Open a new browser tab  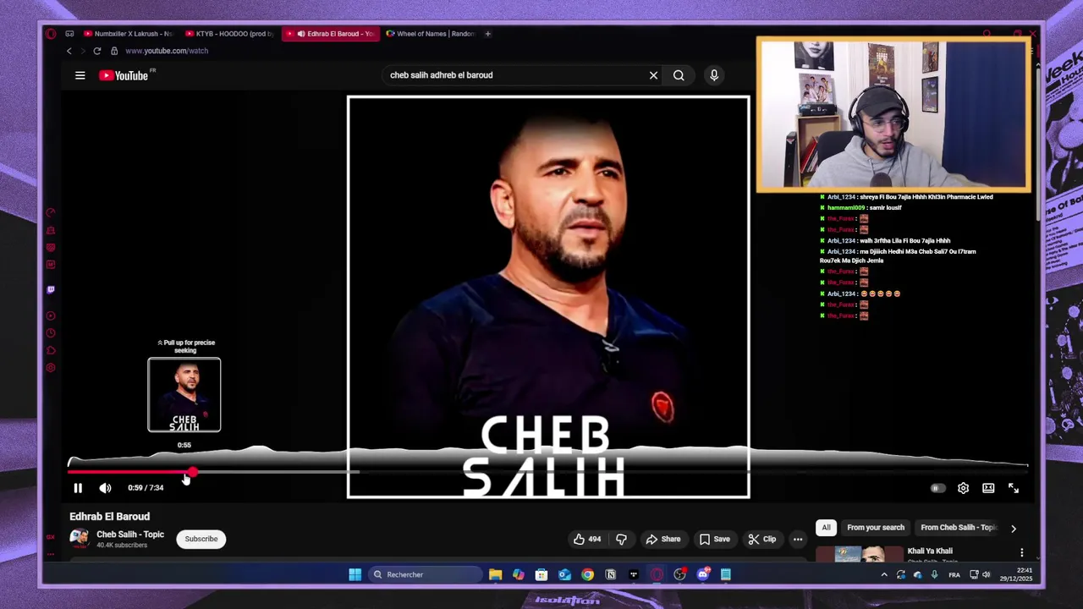488,34
